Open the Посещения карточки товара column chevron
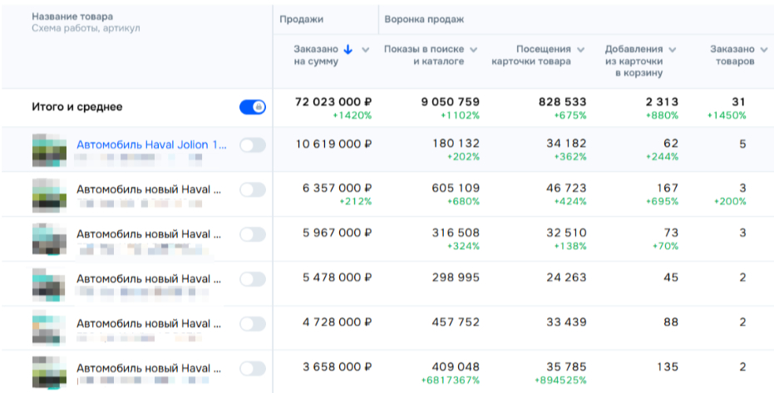Image resolution: width=774 pixels, height=393 pixels. click(581, 50)
